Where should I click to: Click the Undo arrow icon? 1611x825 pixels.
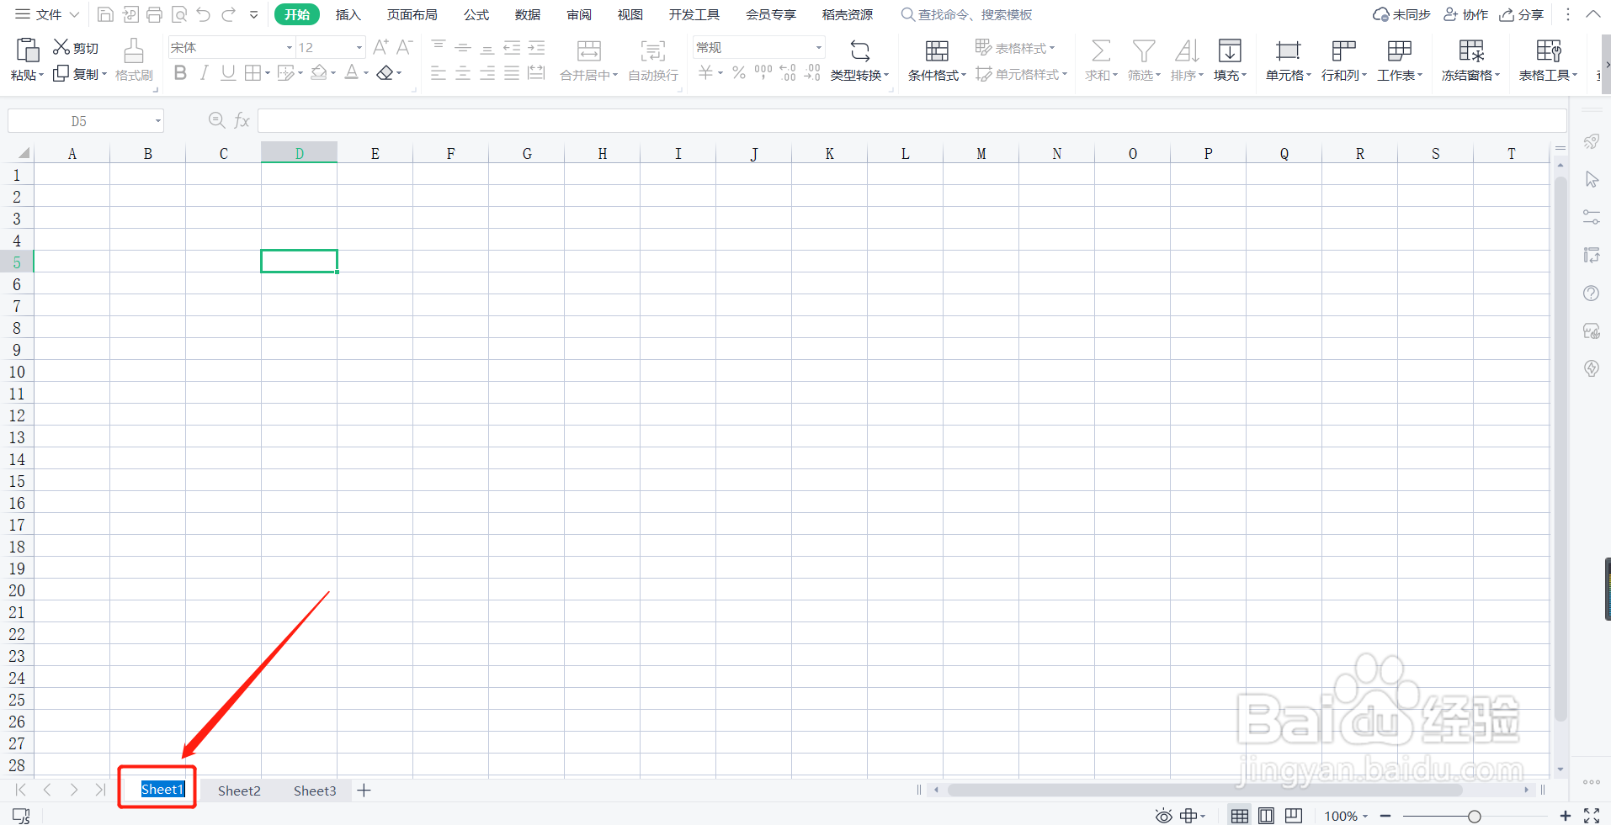(203, 14)
